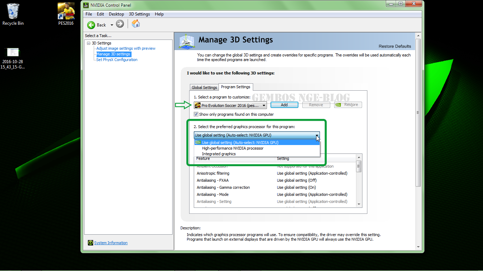483x271 pixels.
Task: Open the Desktop menu
Action: pyautogui.click(x=116, y=14)
